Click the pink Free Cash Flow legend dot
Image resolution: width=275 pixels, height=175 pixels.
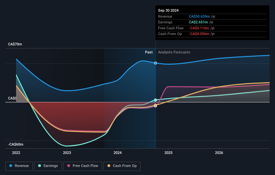[x=69, y=166]
